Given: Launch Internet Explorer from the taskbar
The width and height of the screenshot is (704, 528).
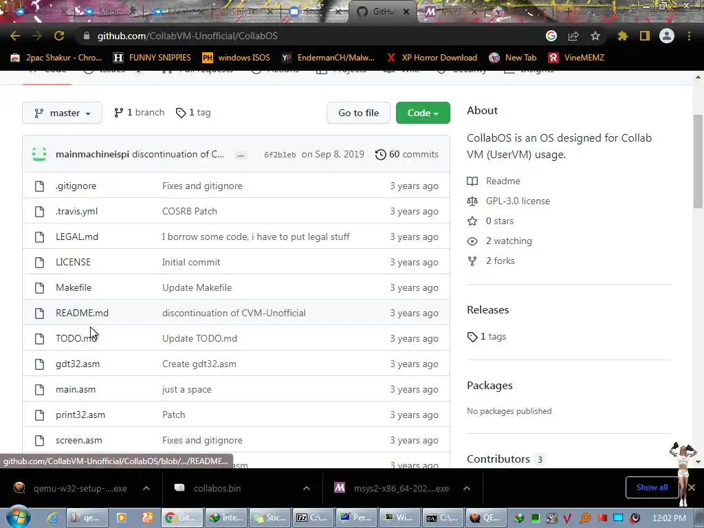Looking at the screenshot, I should 52,518.
